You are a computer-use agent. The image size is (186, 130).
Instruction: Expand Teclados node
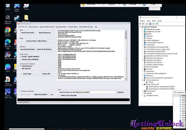coord(142,93)
